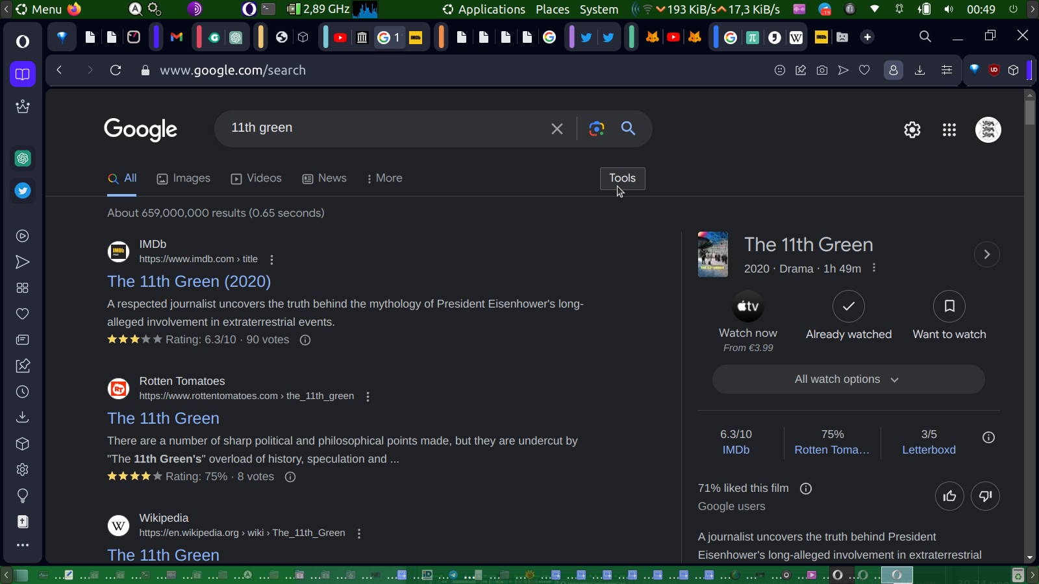Click the Google search text field
Viewport: 1039px width, 584px height.
coord(386,128)
